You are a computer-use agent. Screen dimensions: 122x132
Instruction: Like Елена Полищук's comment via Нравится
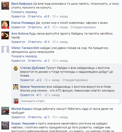[x=18, y=27]
